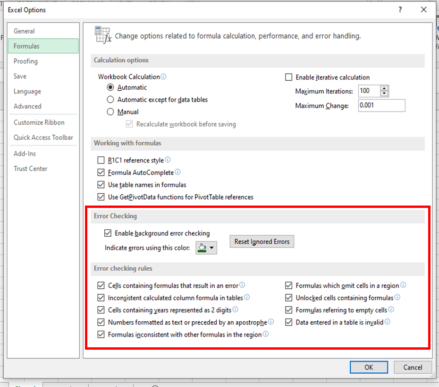Enable iterative calculation checkbox

pyautogui.click(x=288, y=77)
